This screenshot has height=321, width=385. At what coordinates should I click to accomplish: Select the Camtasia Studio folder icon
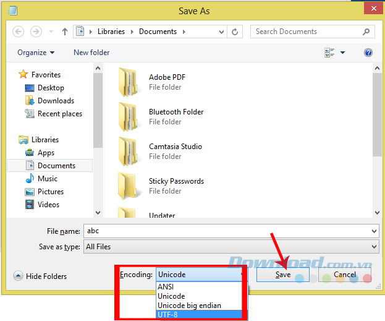coord(128,151)
